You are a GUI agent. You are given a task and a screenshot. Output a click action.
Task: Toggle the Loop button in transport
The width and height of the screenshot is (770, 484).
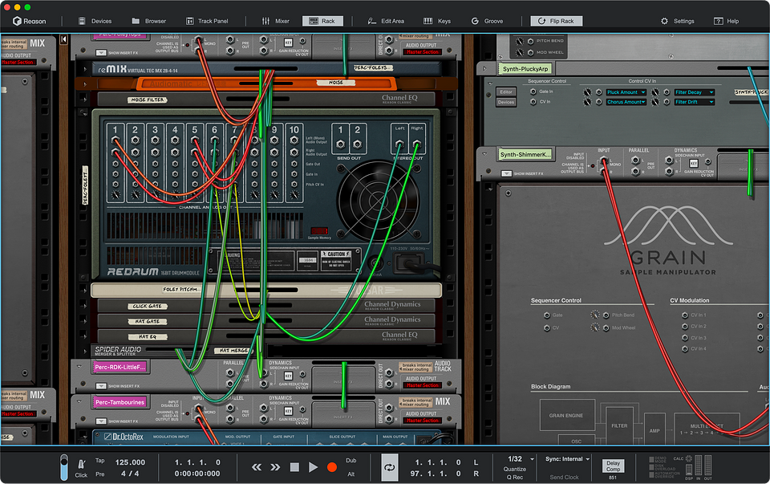[390, 466]
